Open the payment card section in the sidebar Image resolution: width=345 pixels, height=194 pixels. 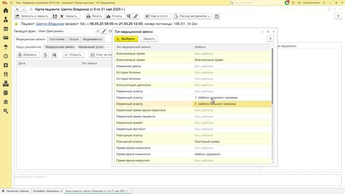pos(6,38)
